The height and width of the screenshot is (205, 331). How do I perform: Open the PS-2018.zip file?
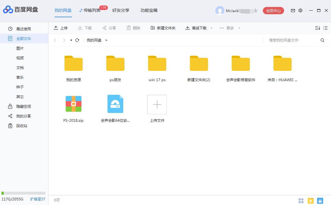(73, 104)
